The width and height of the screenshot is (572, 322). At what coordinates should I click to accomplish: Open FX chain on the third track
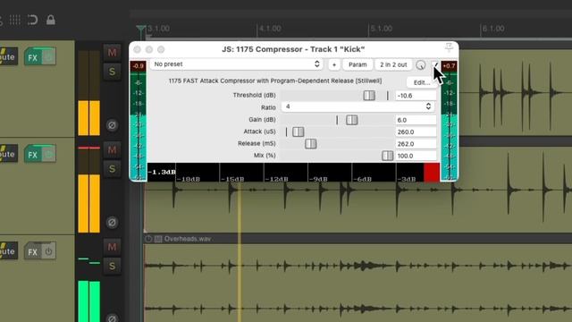[33, 251]
